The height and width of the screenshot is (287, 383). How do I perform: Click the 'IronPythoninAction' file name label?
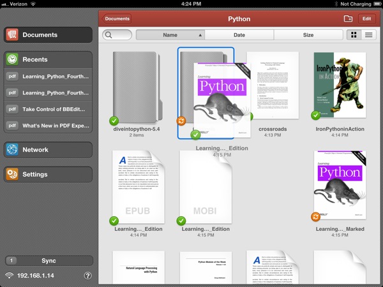click(340, 129)
